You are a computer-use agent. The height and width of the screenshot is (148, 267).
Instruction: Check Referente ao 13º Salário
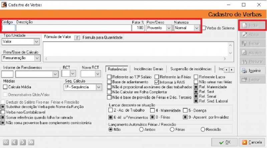tap(109, 77)
